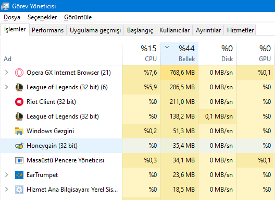Click the 34,1 MB memory value
Image resolution: width=275 pixels, height=200 pixels.
pyautogui.click(x=184, y=160)
